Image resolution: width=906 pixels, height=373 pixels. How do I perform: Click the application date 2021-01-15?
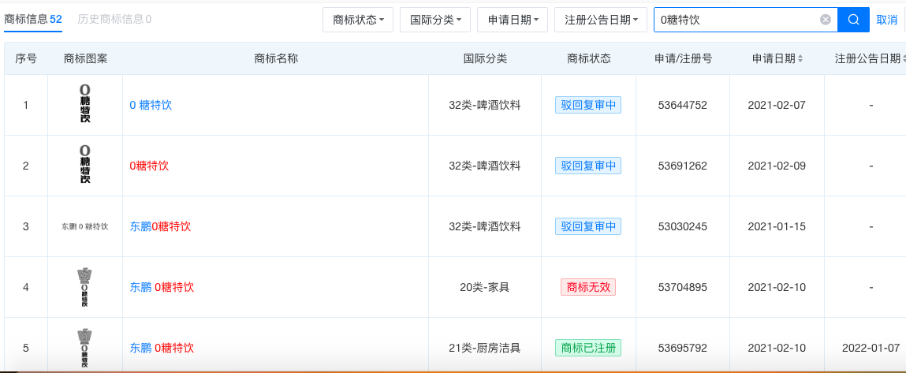tap(777, 226)
